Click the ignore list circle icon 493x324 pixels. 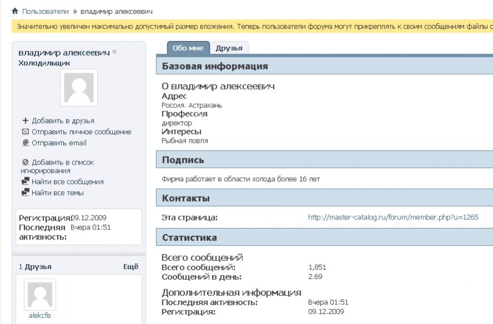[25, 162]
